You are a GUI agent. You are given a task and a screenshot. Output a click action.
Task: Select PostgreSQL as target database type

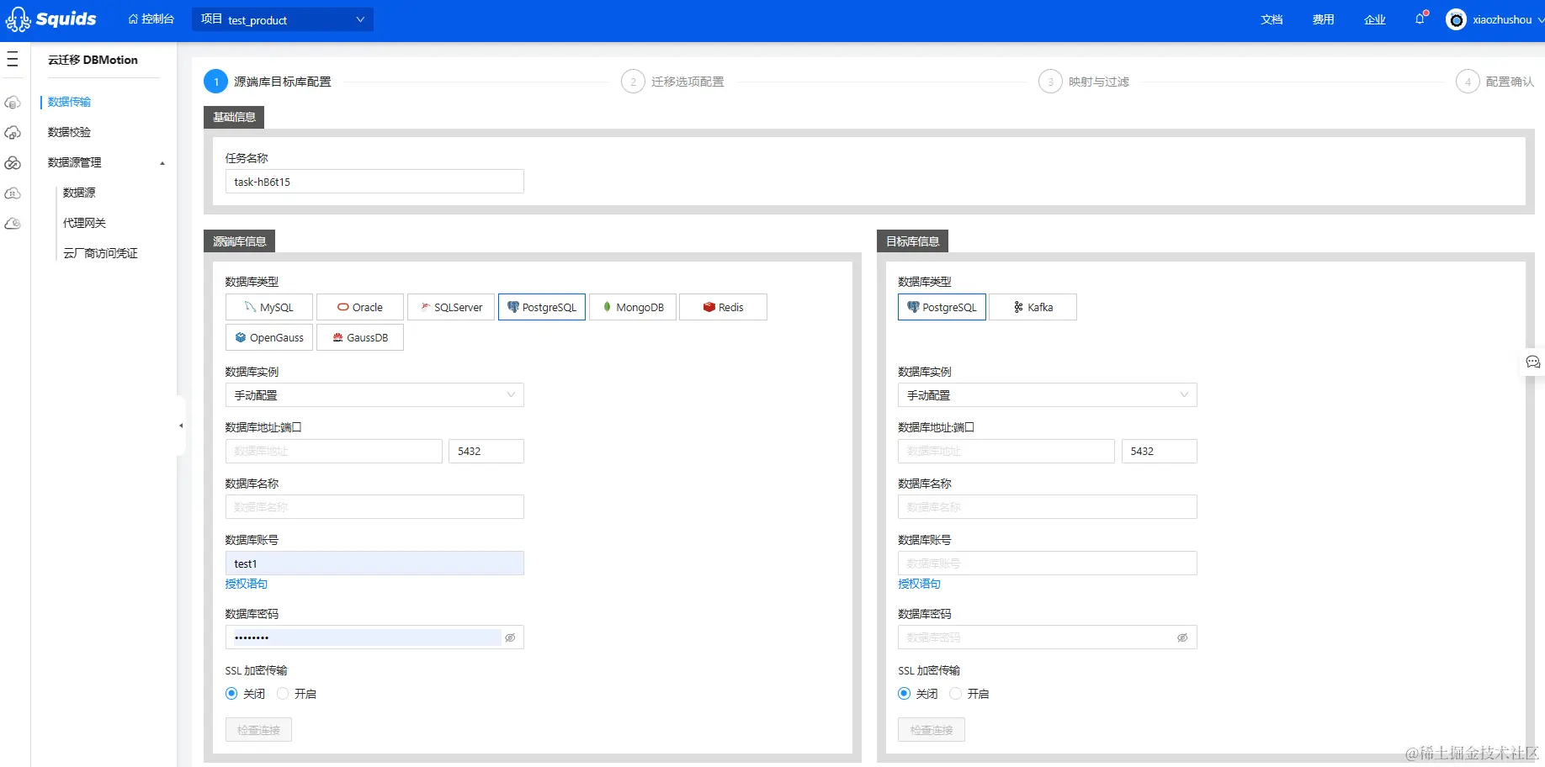click(942, 307)
